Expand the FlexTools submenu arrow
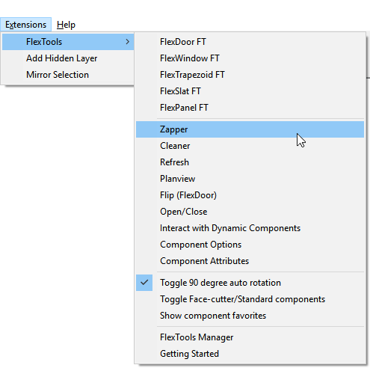370x368 pixels. point(128,42)
